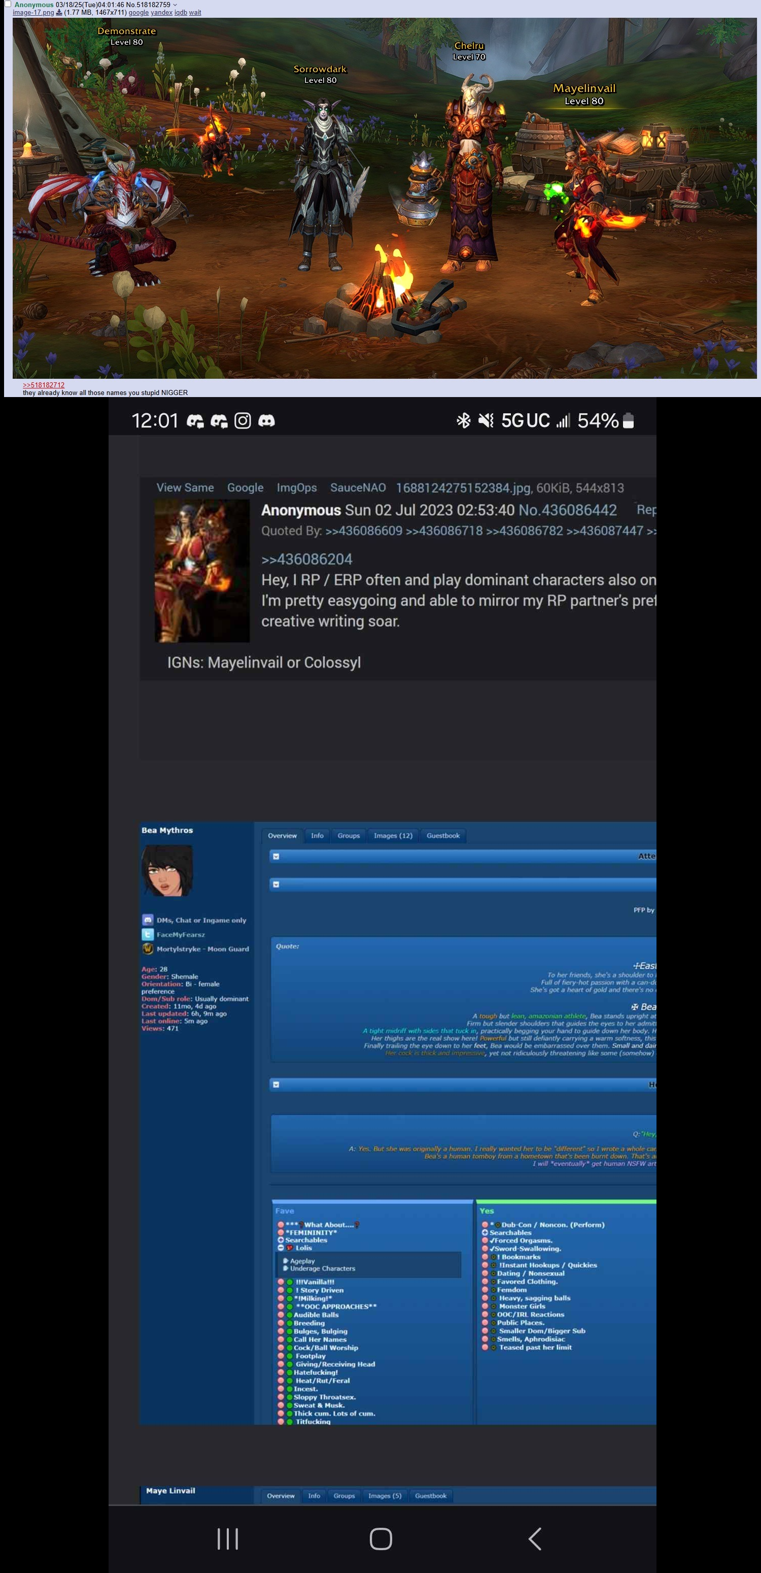The width and height of the screenshot is (761, 1573).
Task: Click the Discord icon beside DMs, Chat or Ingame only
Action: [x=148, y=920]
